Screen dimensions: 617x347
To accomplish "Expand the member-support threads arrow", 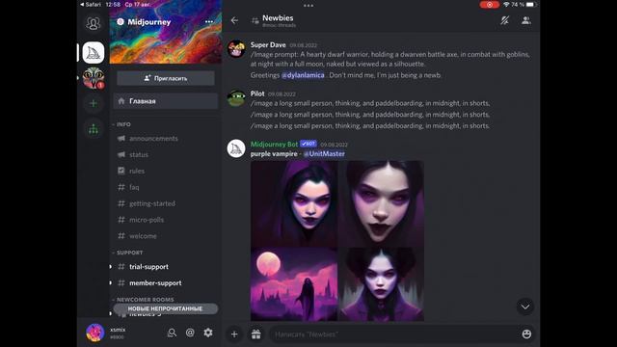I will click(x=111, y=282).
